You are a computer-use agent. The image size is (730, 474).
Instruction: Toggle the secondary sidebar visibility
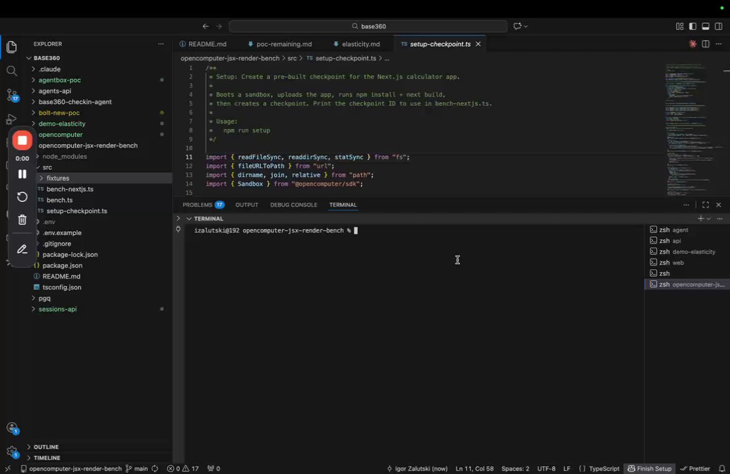(718, 26)
